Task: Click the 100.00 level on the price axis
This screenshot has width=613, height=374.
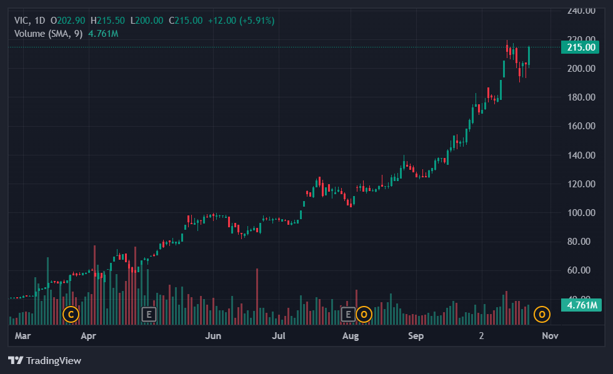Action: point(581,213)
